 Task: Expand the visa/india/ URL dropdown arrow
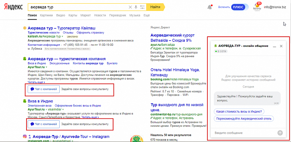pyautogui.click(x=63, y=109)
